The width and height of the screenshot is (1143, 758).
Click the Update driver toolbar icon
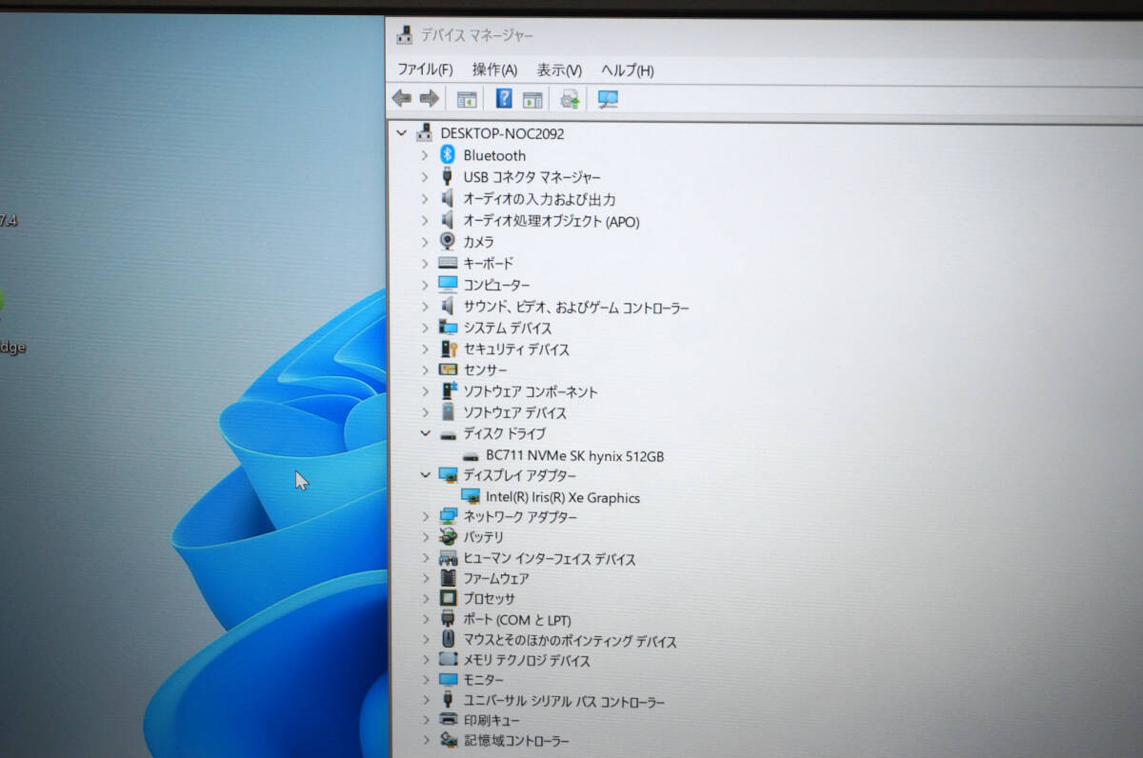coord(571,98)
